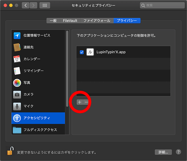Select リマインダー label in the list
Viewport: 187px width, 161px height.
pos(34,71)
